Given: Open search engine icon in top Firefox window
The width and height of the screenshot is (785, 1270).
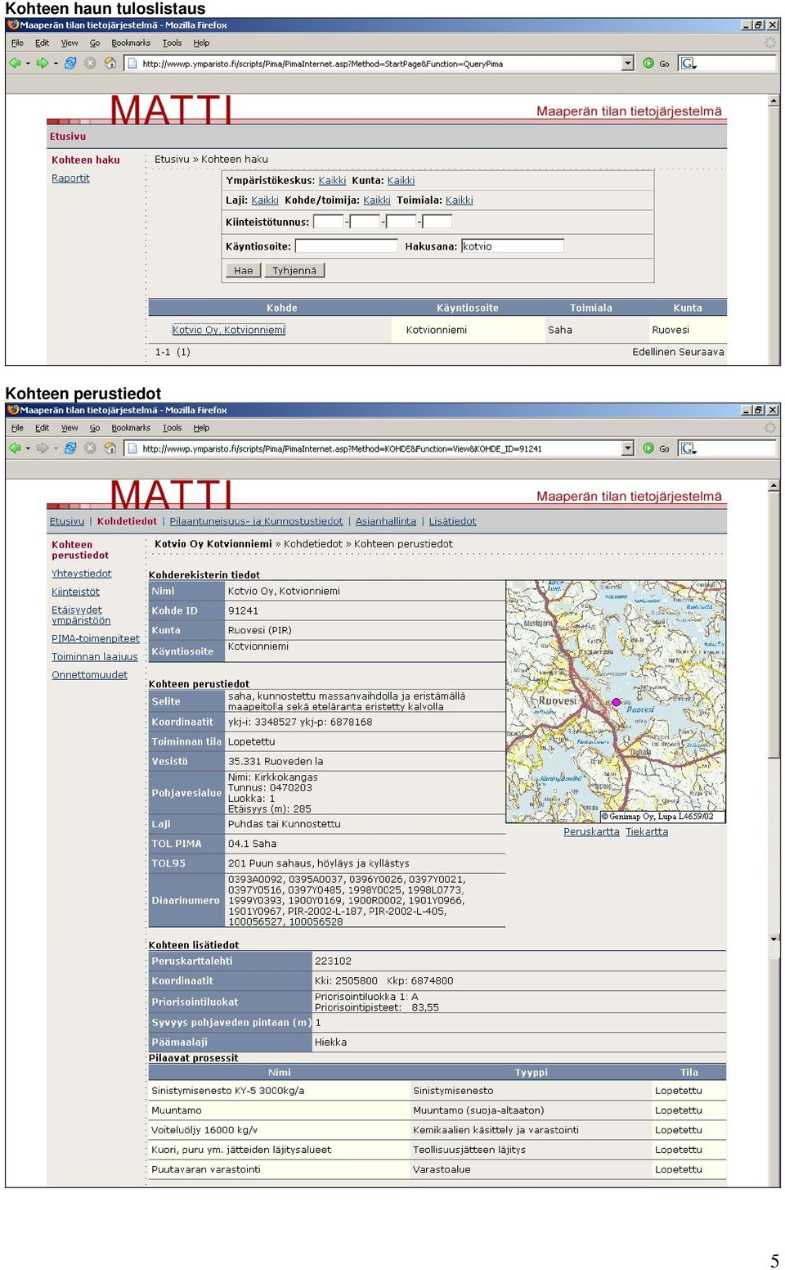Looking at the screenshot, I should (x=688, y=63).
